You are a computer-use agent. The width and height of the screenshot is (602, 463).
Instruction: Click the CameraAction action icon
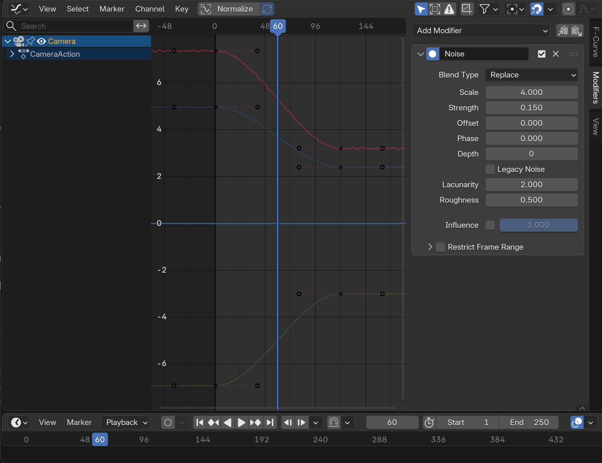23,54
